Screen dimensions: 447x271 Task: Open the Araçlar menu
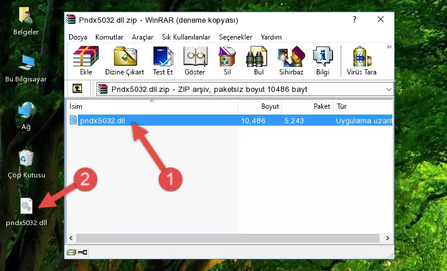[x=142, y=37]
